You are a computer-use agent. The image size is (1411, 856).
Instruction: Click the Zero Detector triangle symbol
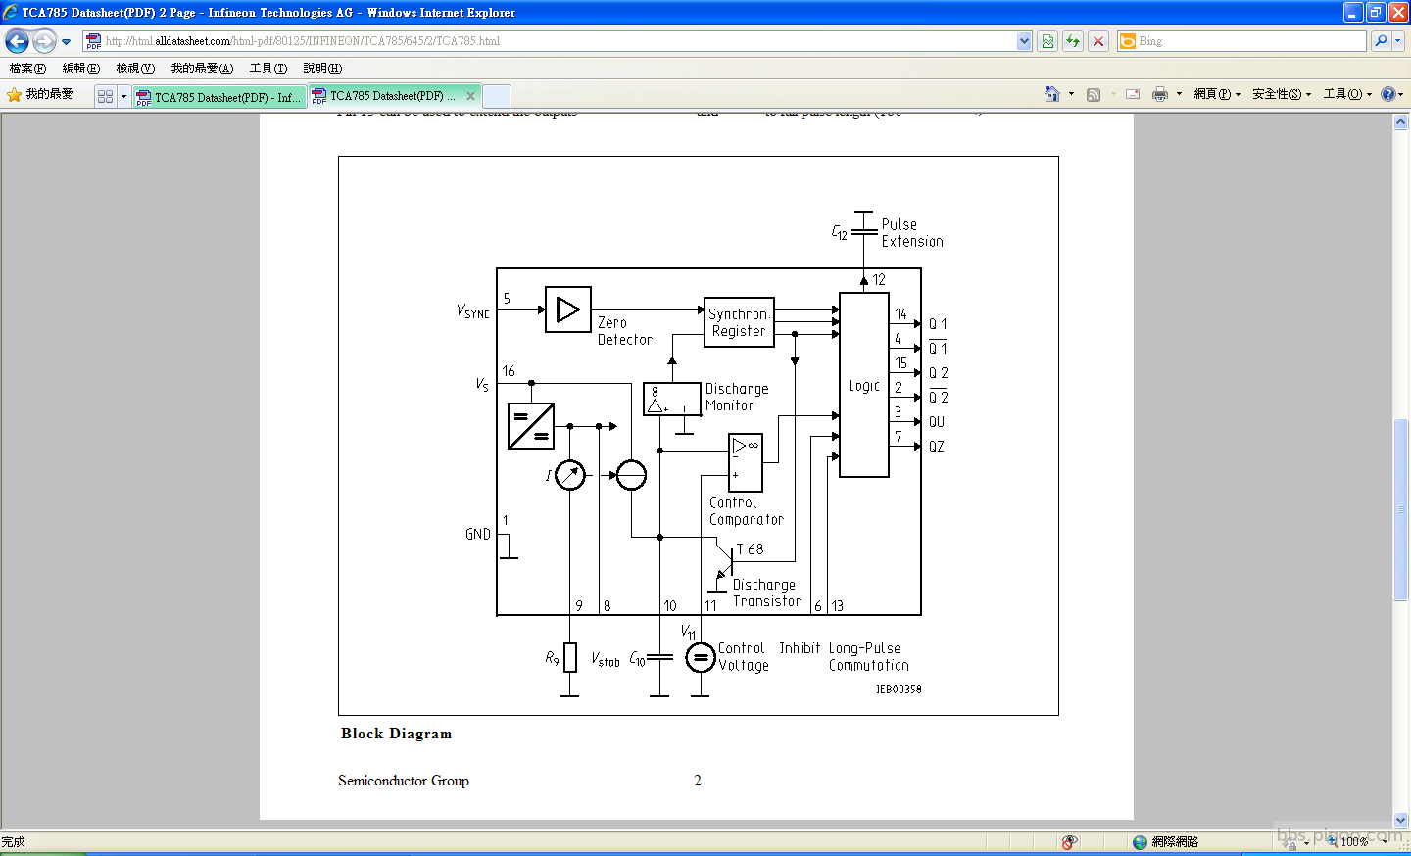[568, 309]
